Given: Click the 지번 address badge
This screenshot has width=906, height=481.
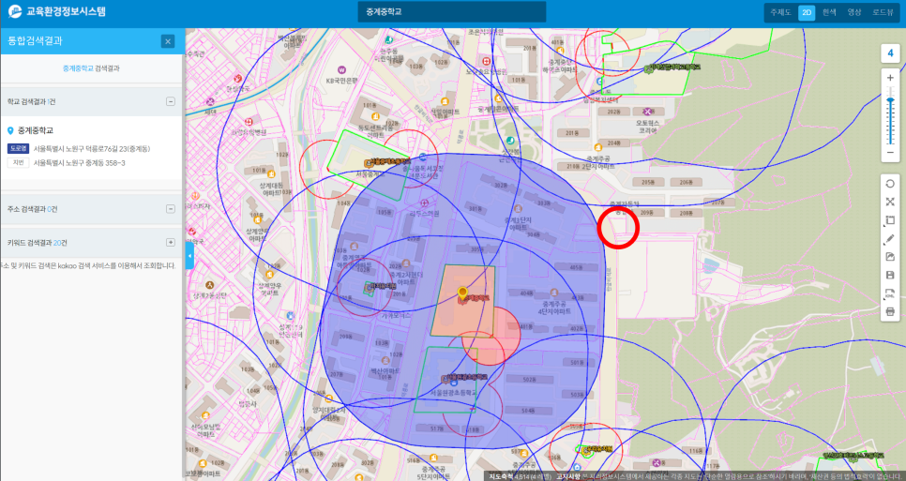Looking at the screenshot, I should tap(18, 163).
